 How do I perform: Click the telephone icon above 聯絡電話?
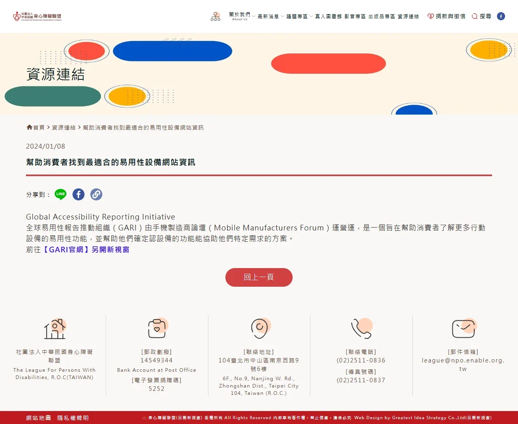tap(361, 328)
